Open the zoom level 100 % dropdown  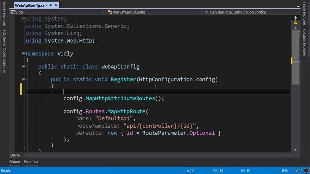pos(26,155)
